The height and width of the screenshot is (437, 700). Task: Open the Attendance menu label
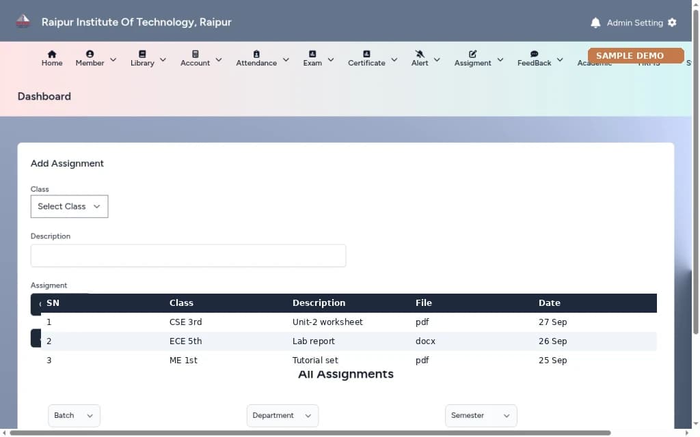click(x=256, y=64)
